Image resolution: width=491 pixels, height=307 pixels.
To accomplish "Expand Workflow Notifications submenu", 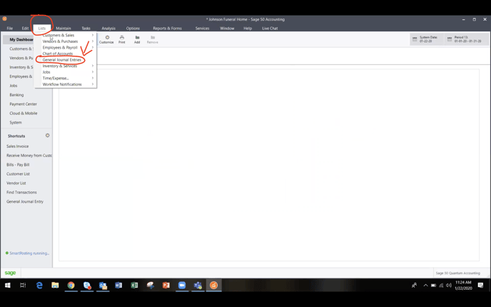I will click(66, 84).
